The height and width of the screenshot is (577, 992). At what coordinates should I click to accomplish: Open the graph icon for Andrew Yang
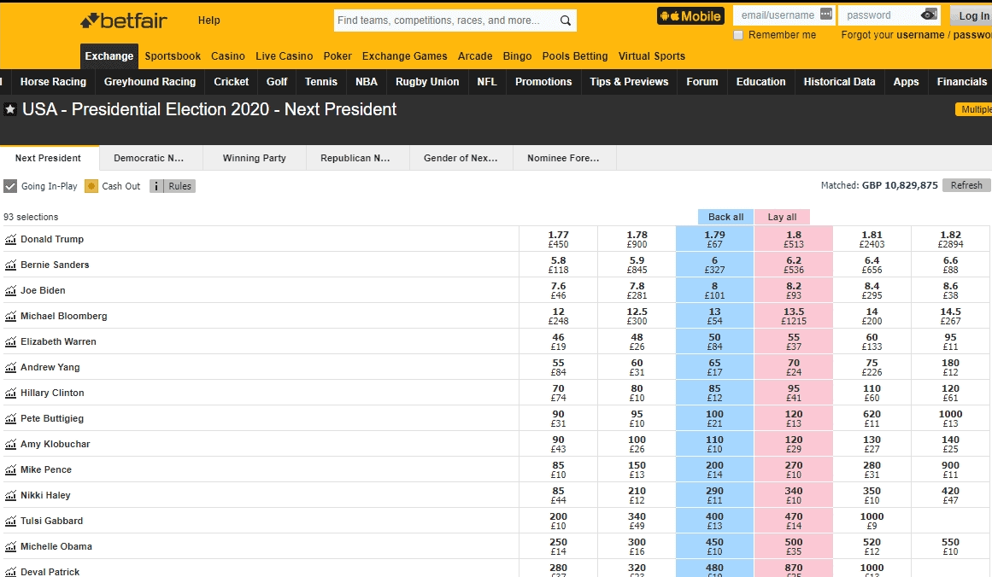(10, 367)
